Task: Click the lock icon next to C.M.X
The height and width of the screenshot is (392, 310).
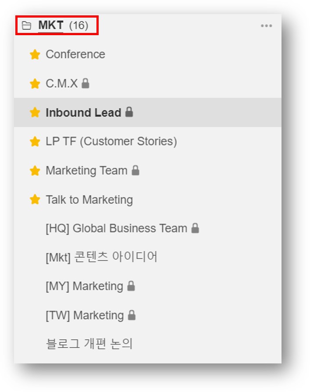Action: [x=86, y=83]
